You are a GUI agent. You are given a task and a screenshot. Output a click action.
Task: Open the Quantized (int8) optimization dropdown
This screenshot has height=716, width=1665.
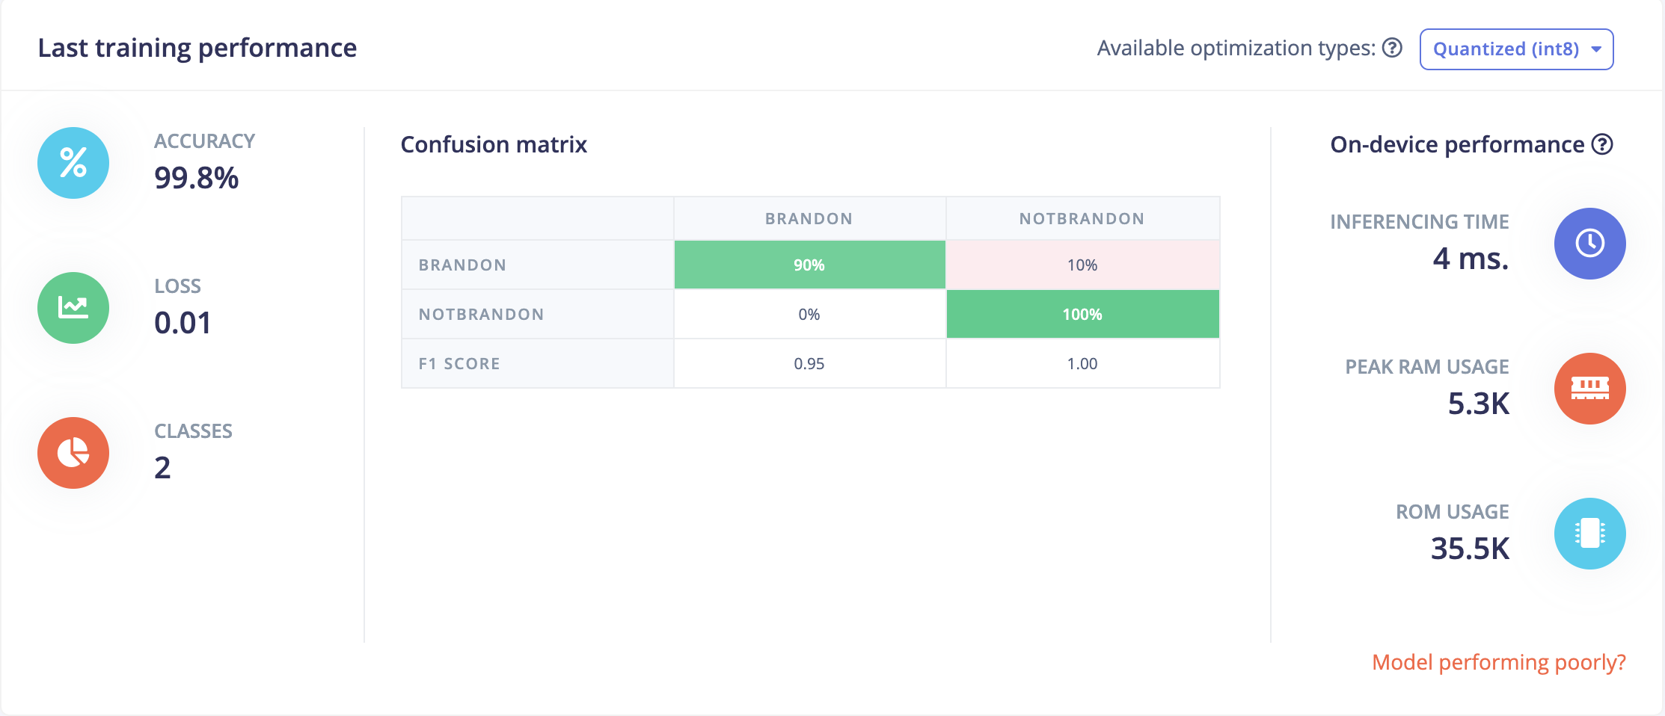(1516, 49)
